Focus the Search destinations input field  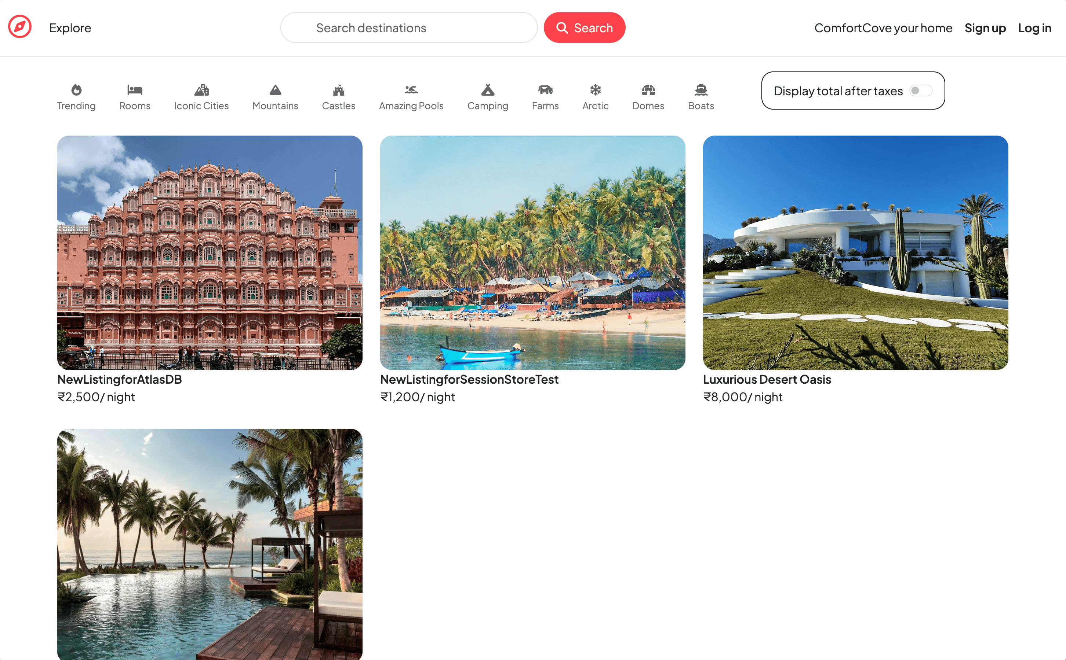(409, 27)
